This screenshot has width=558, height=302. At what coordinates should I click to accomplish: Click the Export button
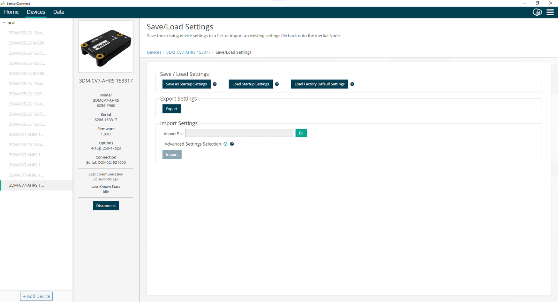point(172,109)
